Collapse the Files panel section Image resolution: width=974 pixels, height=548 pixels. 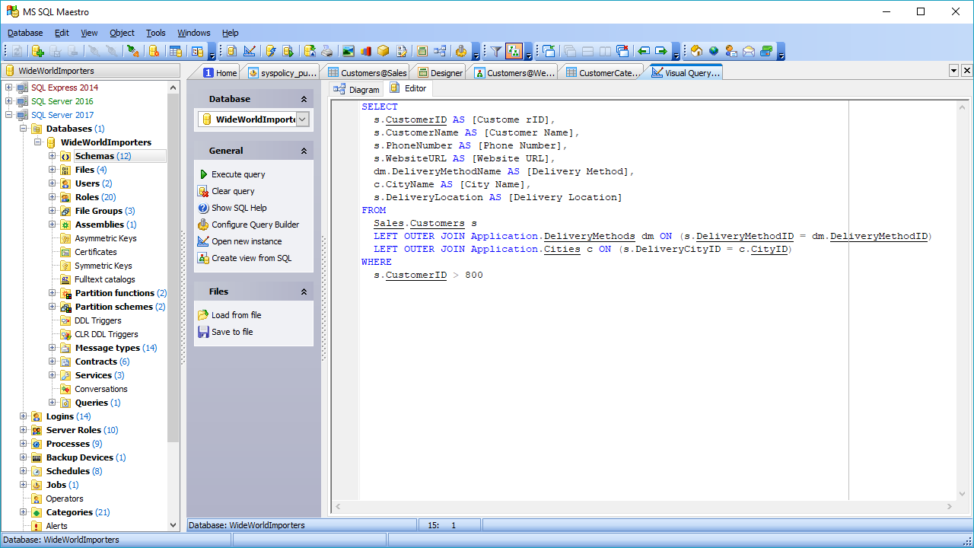(x=304, y=292)
